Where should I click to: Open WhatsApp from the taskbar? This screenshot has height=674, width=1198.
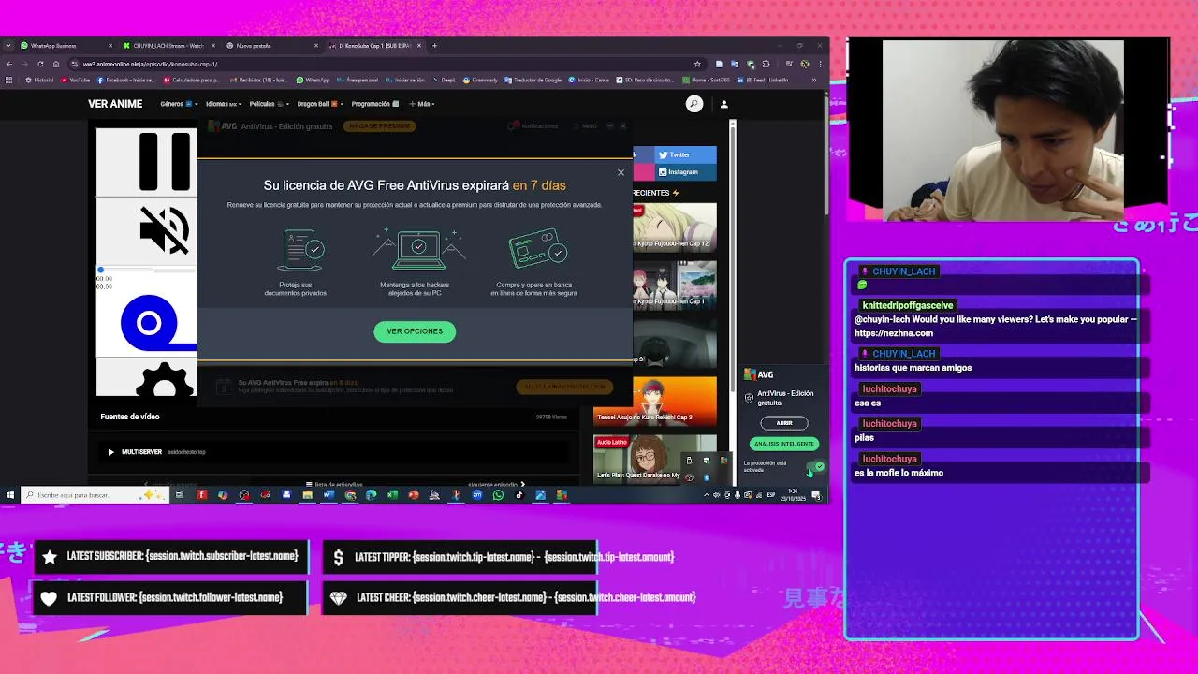[x=498, y=495]
